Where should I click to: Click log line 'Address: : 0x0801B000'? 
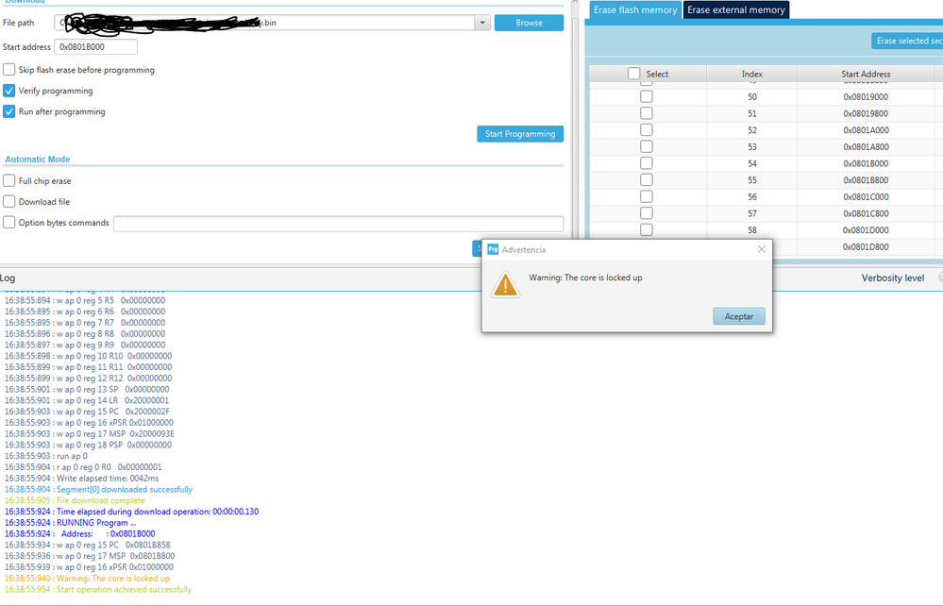[80, 534]
